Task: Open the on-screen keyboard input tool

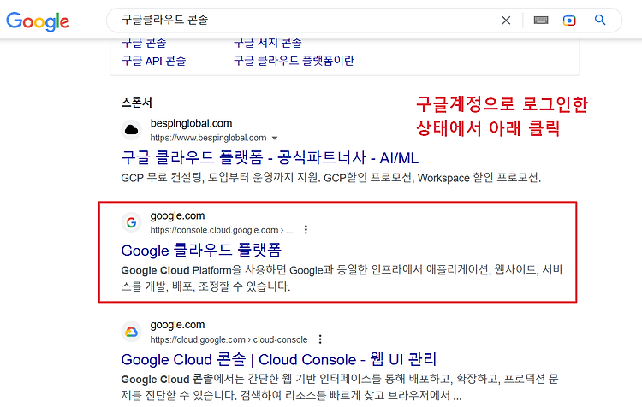Action: click(541, 20)
